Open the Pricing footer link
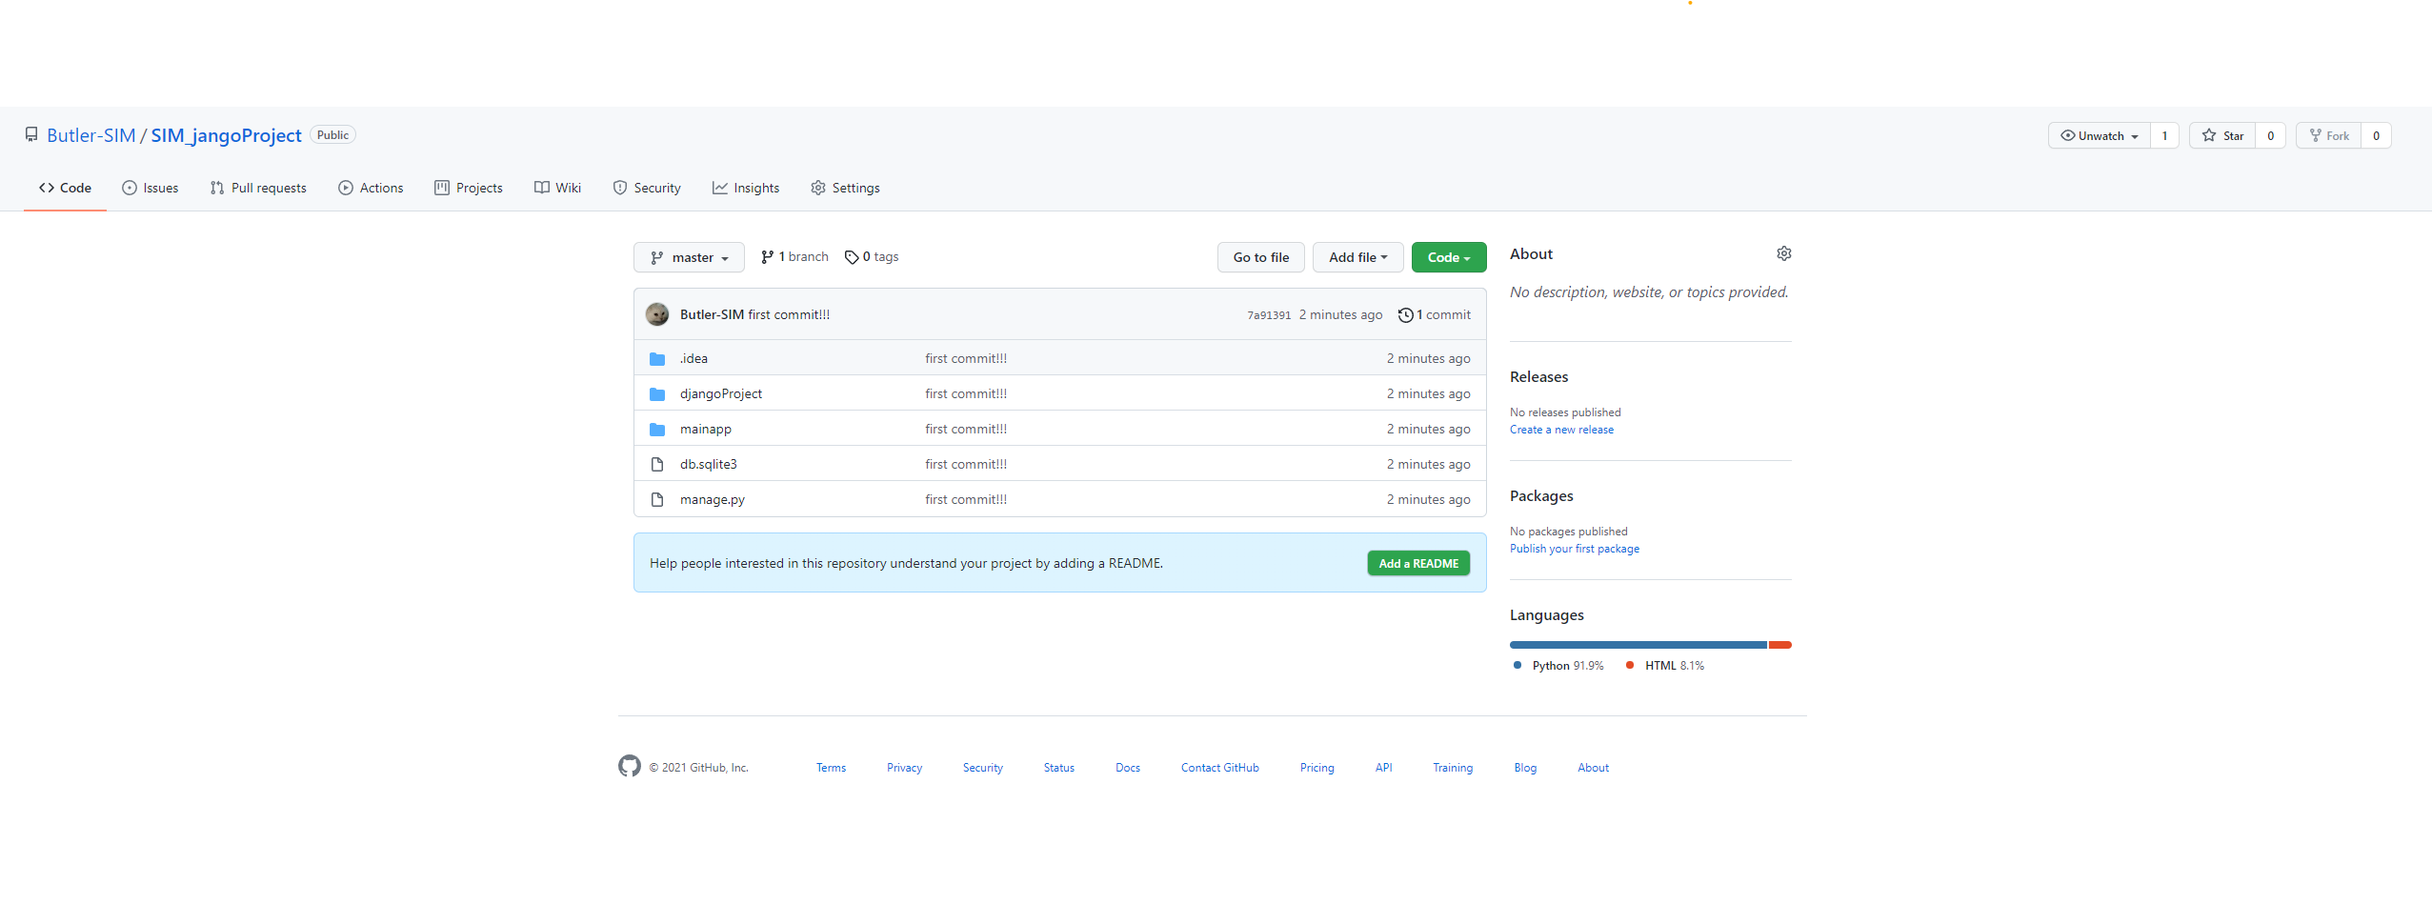This screenshot has width=2432, height=924. pos(1316,768)
